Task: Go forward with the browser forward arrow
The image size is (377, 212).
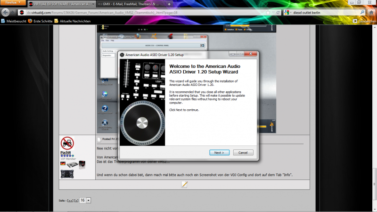Action: tap(13, 13)
